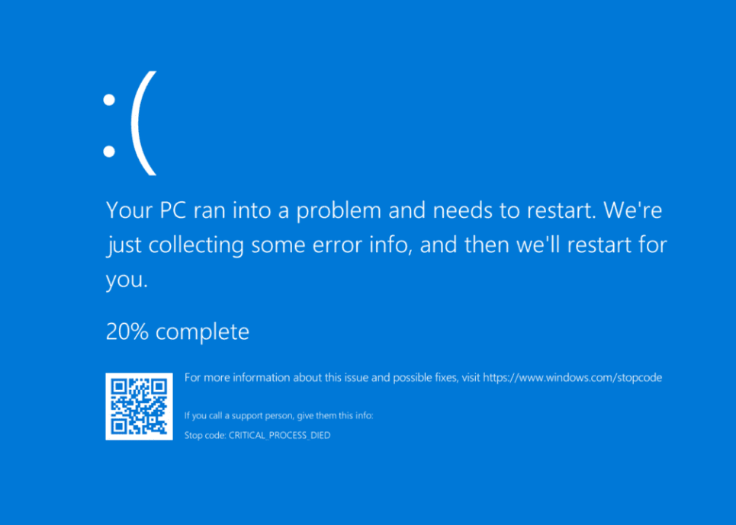Click the "20%" progress number

127,332
